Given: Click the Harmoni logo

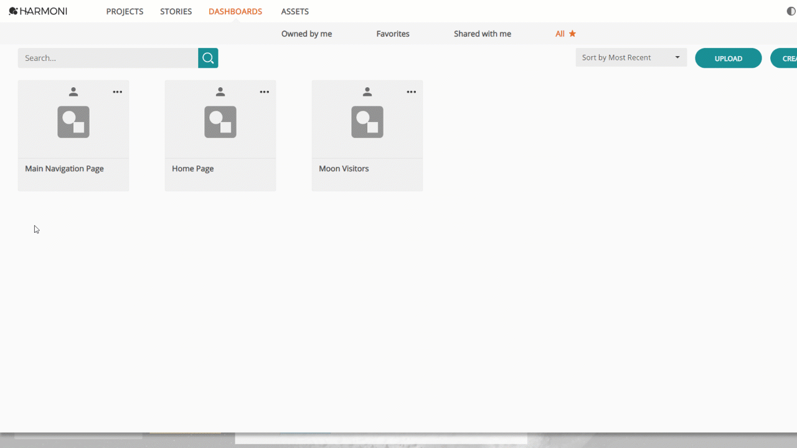Looking at the screenshot, I should click(x=37, y=11).
